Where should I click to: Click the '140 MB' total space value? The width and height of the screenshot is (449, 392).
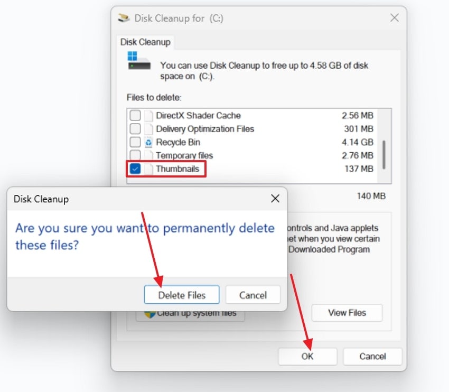click(371, 196)
